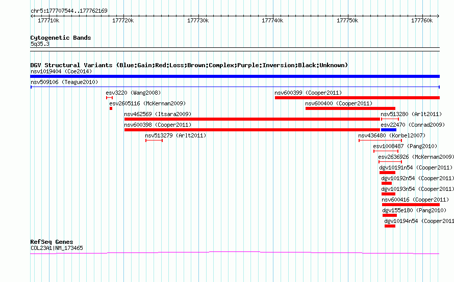Select the esv1008487 (Pang2010) interval marker
This screenshot has height=282, width=454.
coord(386,151)
